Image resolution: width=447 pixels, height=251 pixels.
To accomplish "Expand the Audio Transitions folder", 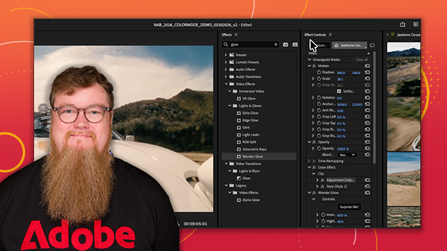I will (226, 77).
